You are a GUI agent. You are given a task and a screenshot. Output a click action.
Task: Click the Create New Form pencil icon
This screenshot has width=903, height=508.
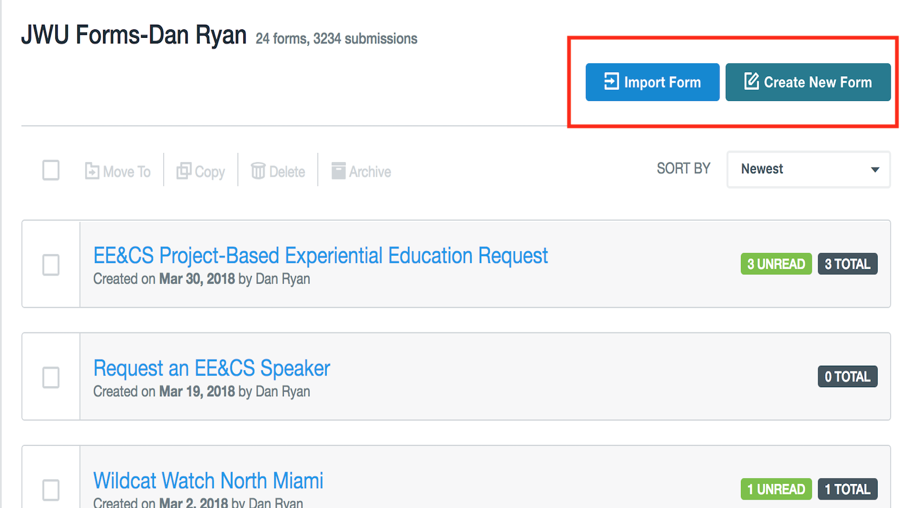(751, 81)
